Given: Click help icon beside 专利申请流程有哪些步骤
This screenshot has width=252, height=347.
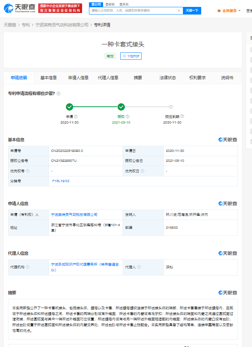Looking at the screenshot, I should tap(58, 93).
